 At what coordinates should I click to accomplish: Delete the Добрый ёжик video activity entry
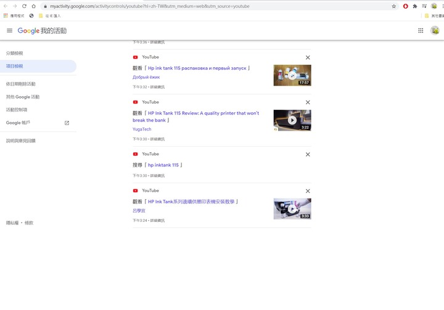click(x=308, y=57)
